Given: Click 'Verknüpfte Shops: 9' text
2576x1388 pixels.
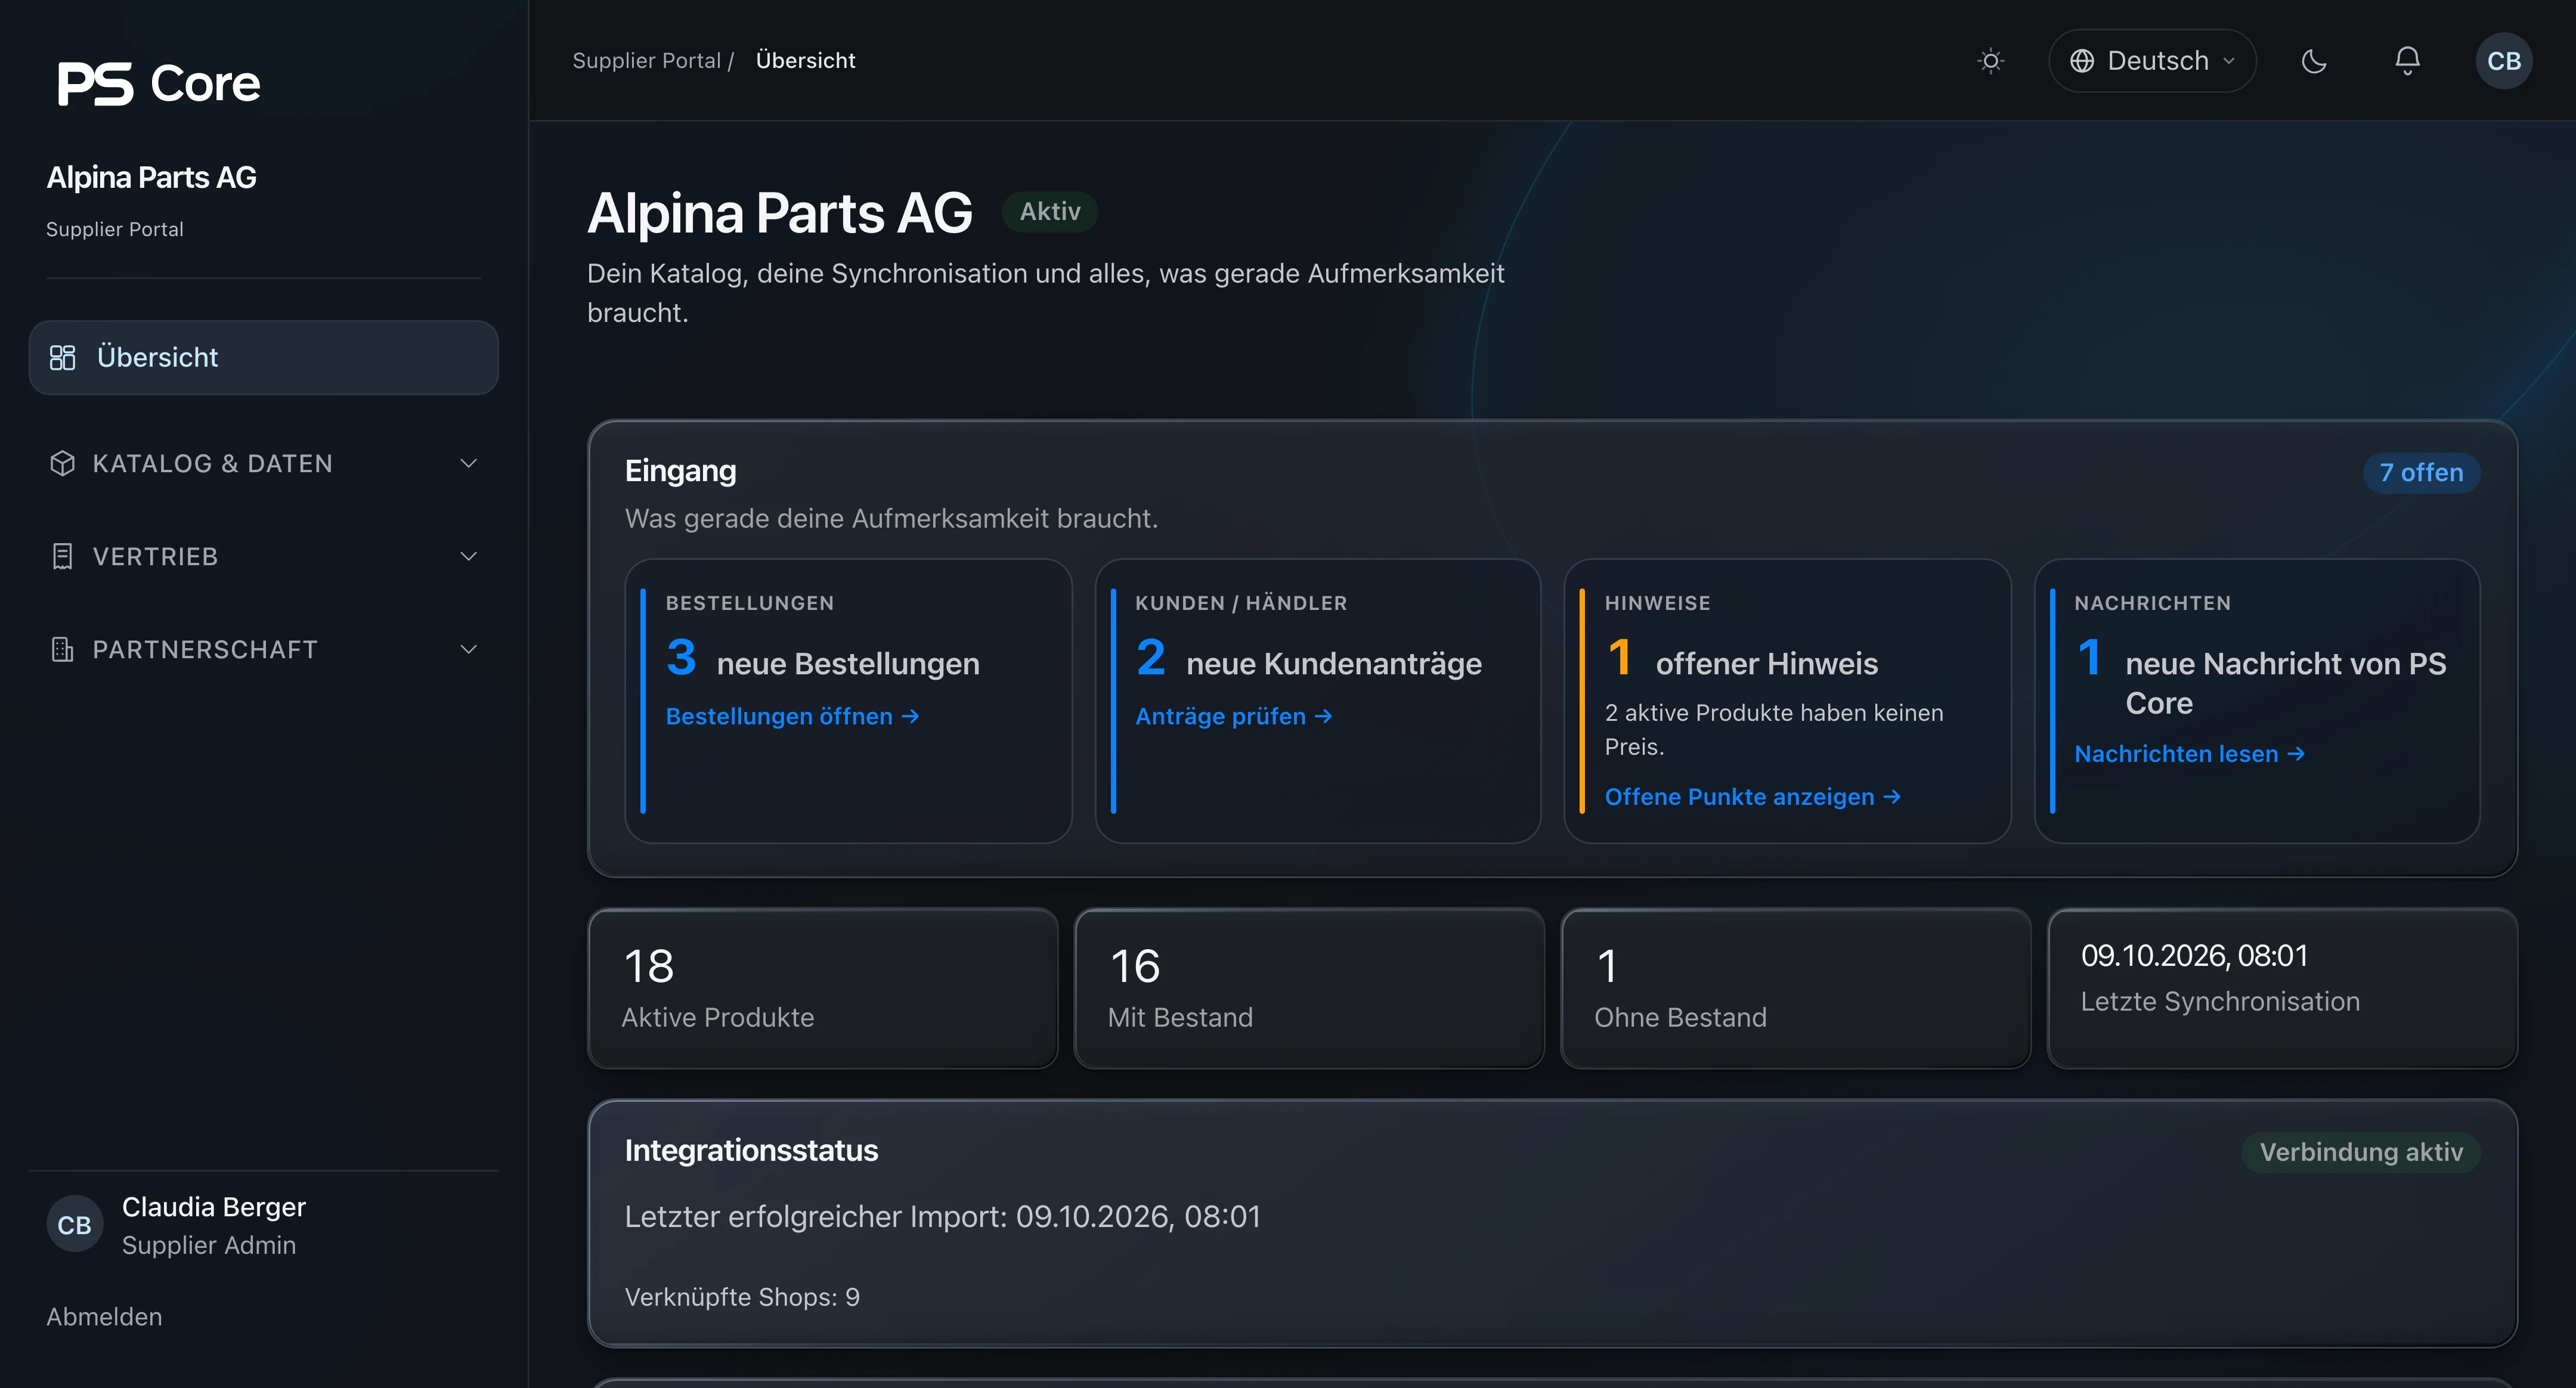Looking at the screenshot, I should point(742,1297).
